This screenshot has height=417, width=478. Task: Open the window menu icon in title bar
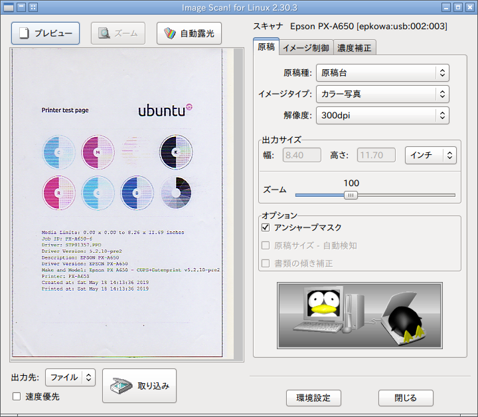[x=9, y=7]
